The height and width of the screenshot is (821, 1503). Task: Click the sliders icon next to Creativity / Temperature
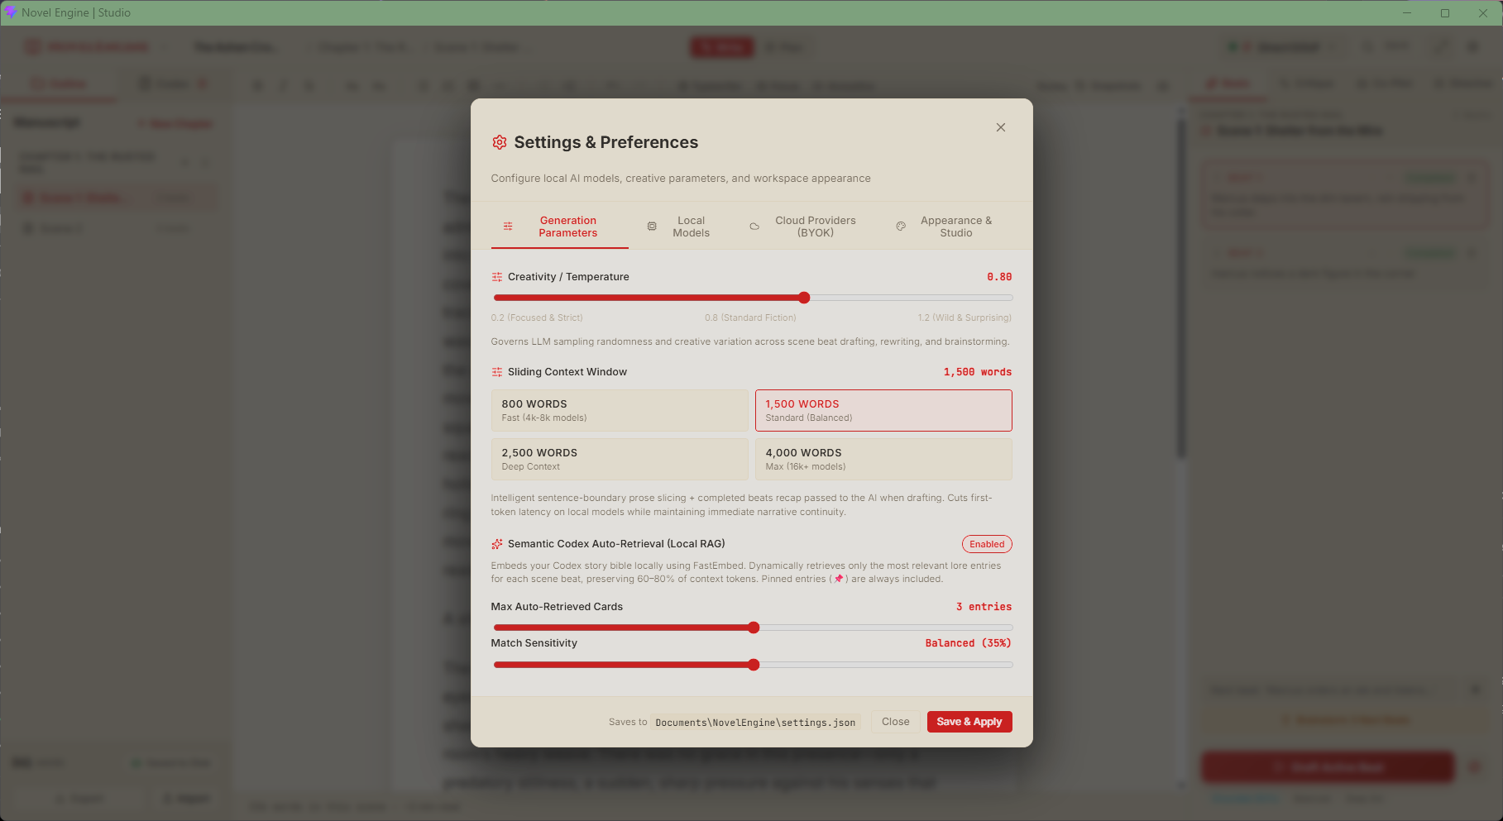tap(497, 277)
